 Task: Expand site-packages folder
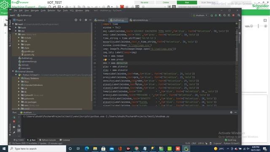tap(19, 102)
